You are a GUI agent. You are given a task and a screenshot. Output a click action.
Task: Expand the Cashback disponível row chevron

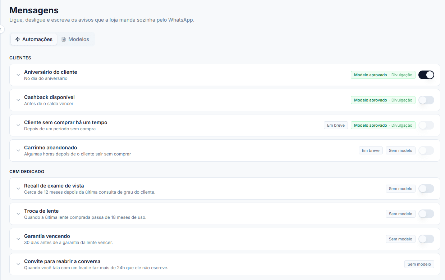(18, 100)
